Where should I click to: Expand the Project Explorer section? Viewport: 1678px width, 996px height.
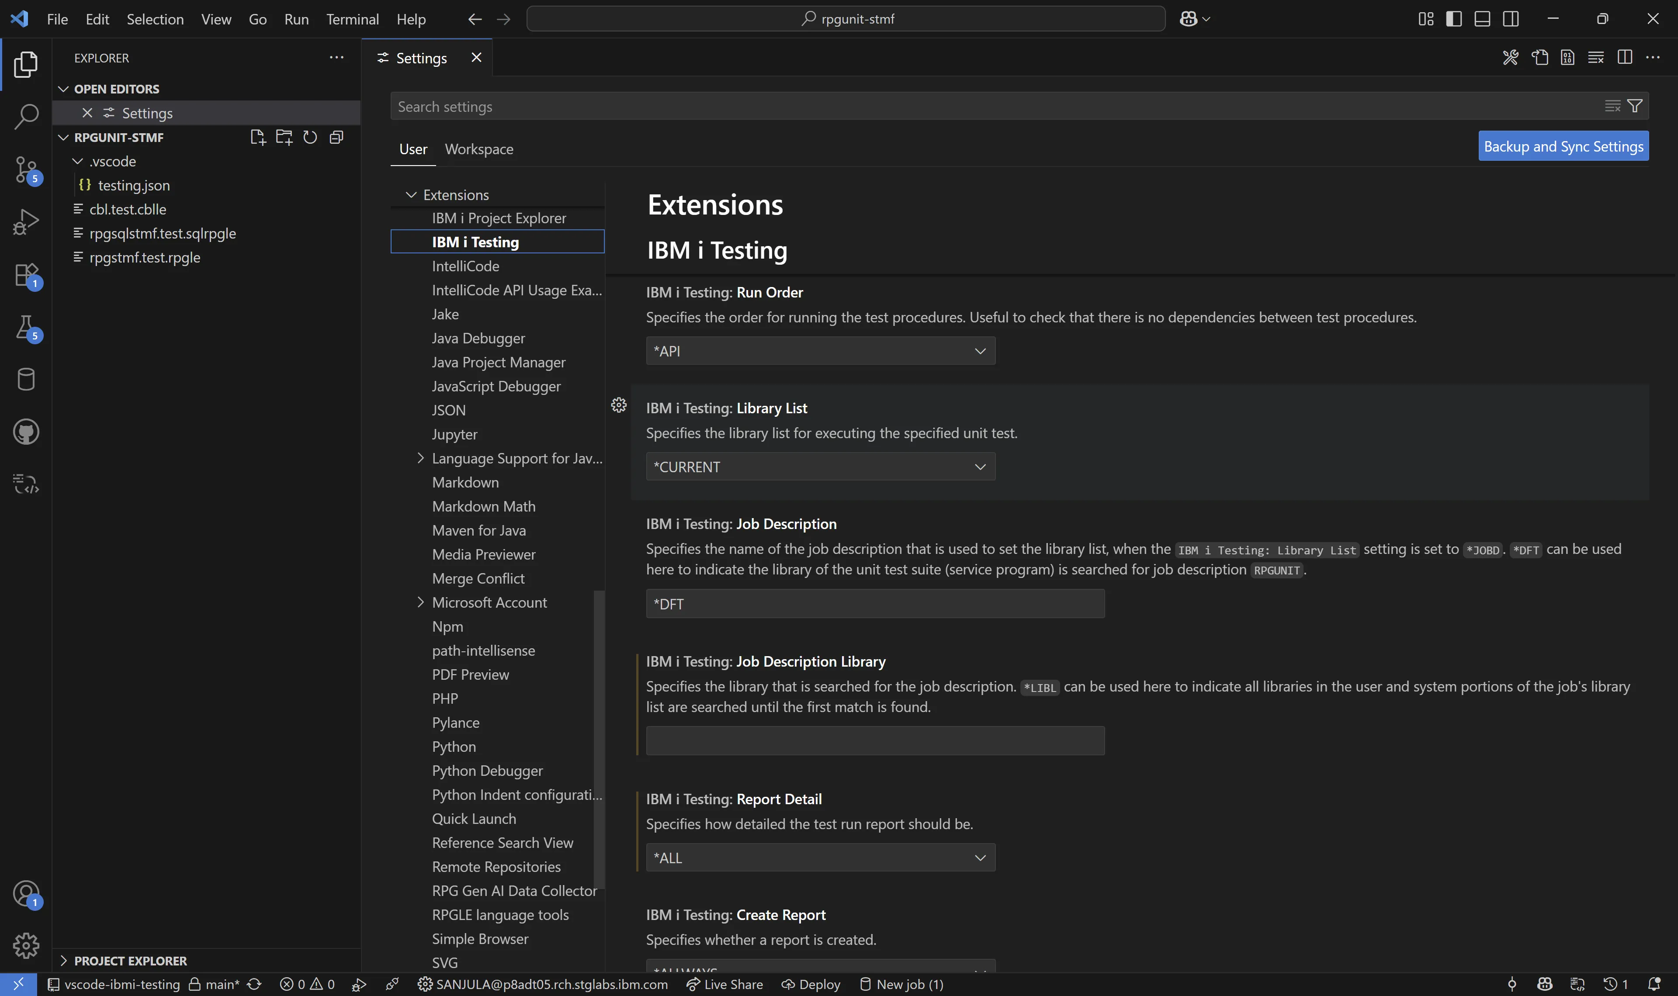[64, 961]
